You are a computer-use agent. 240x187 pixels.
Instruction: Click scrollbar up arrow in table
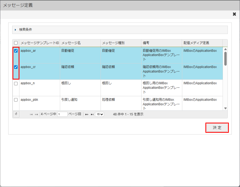coord(225,49)
